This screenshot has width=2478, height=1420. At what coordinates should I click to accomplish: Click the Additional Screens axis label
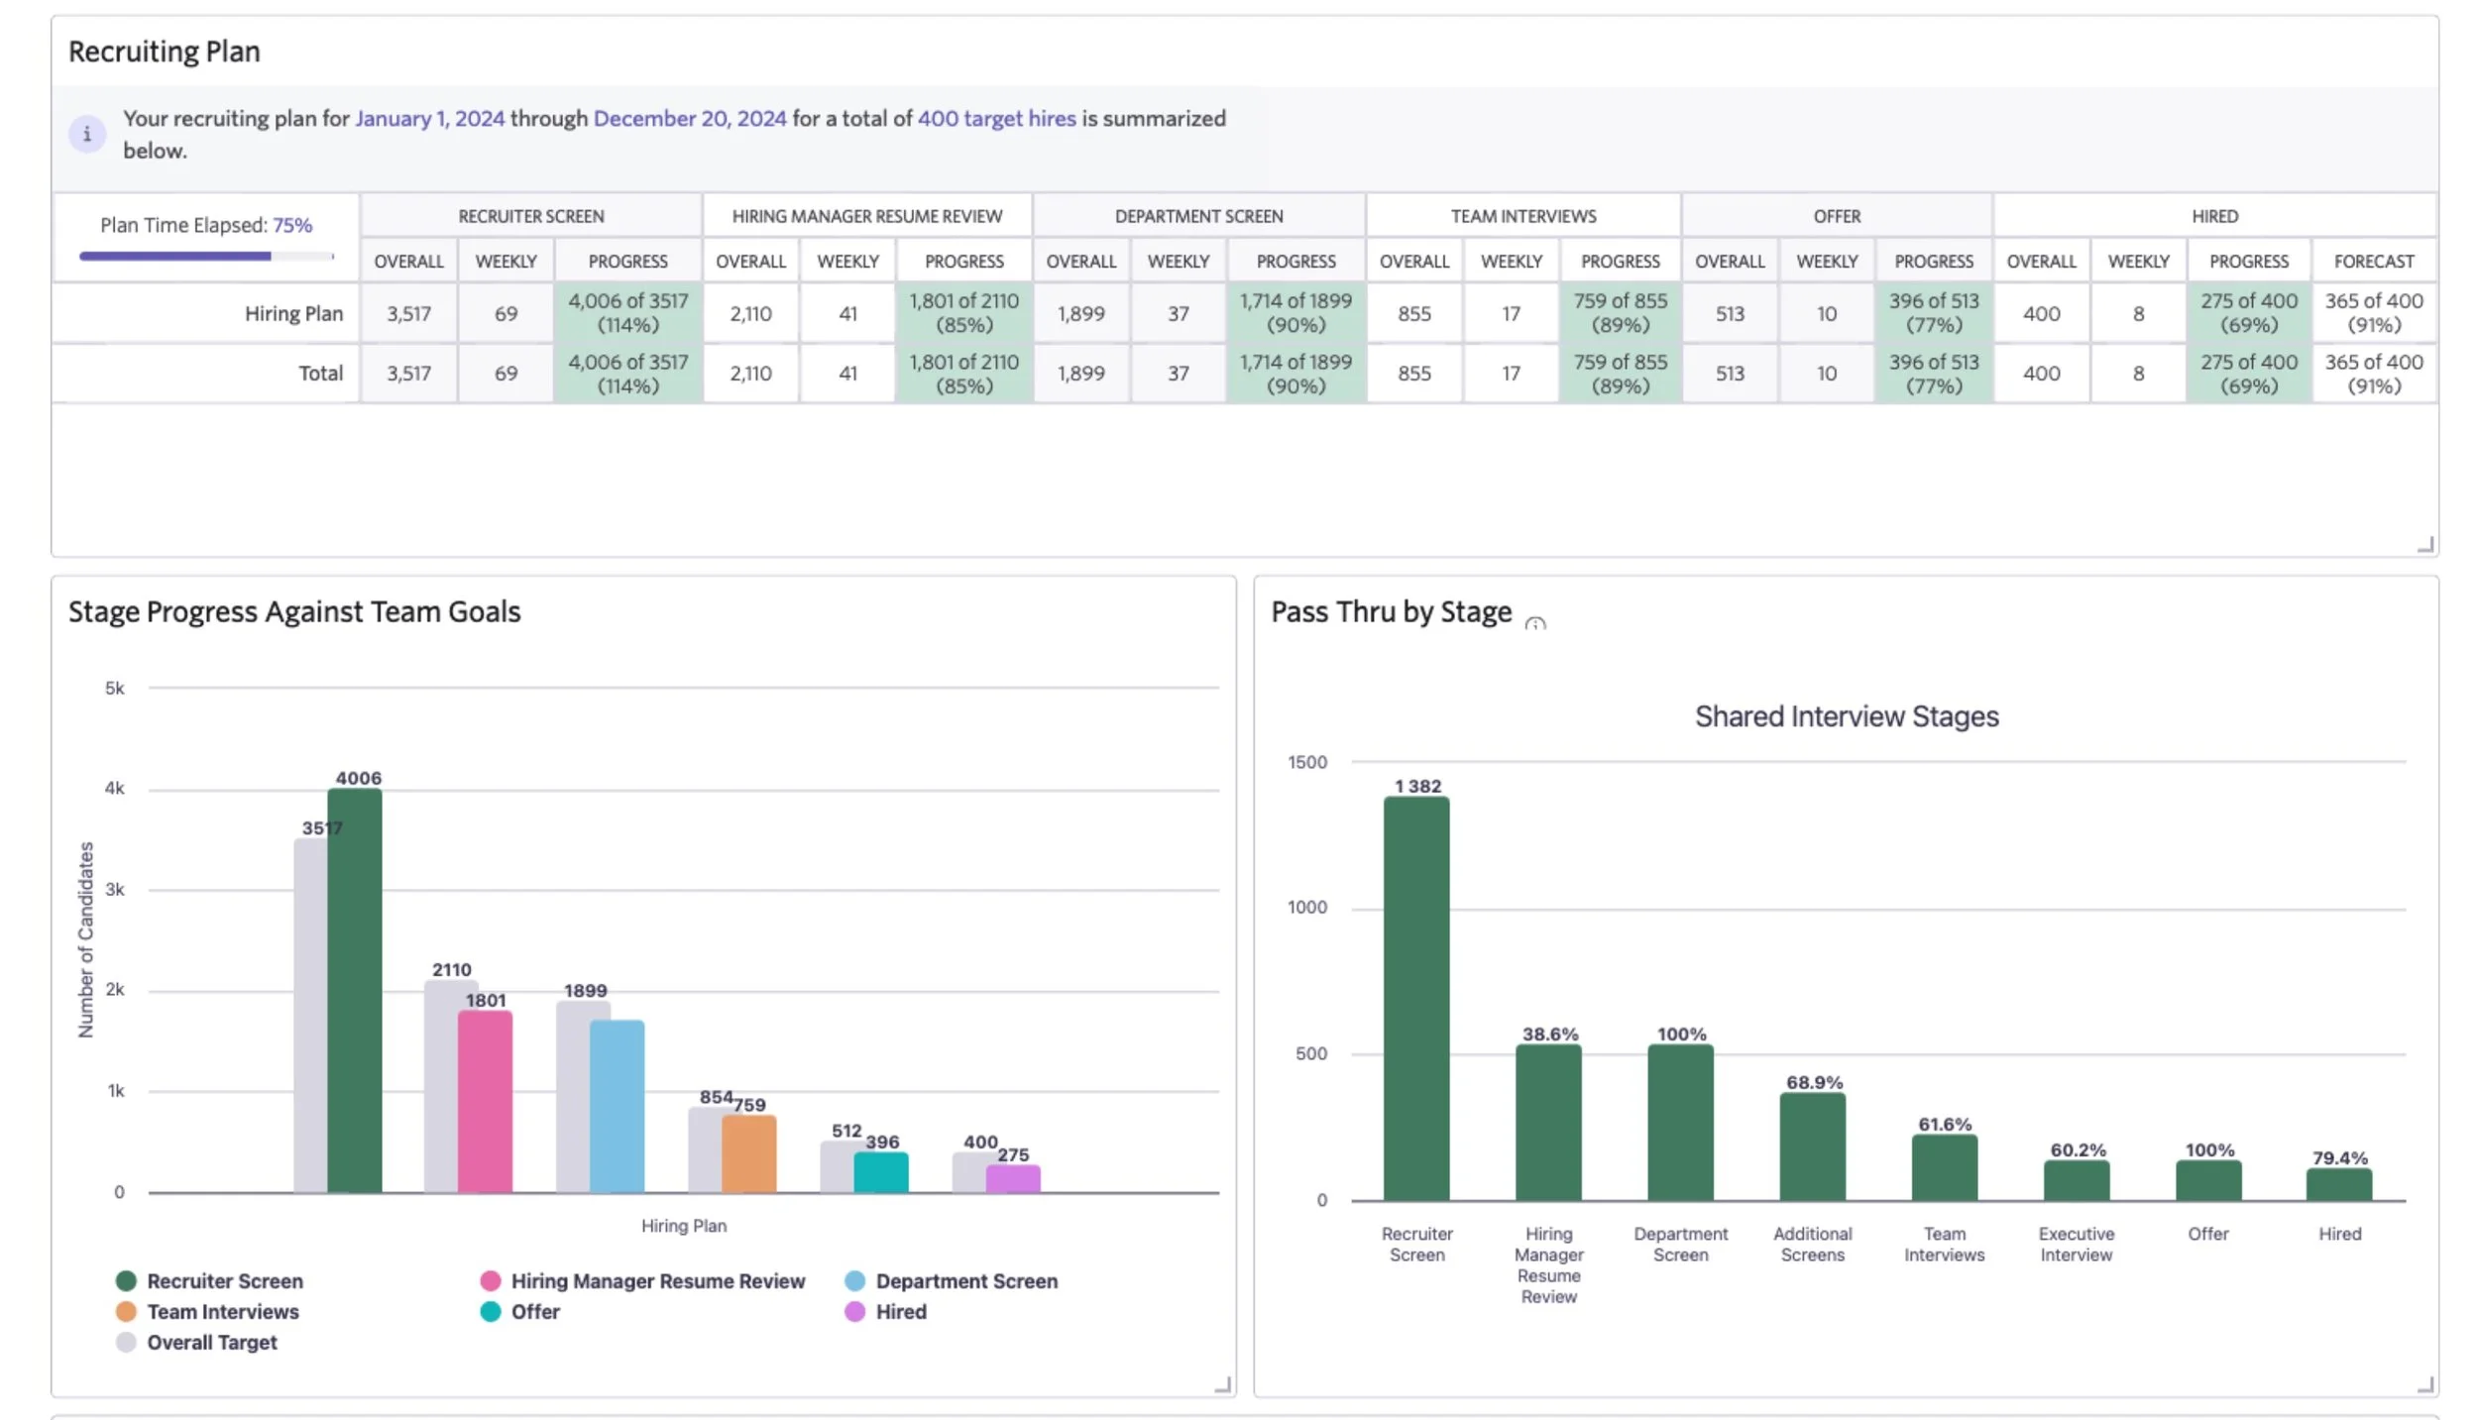point(1812,1244)
